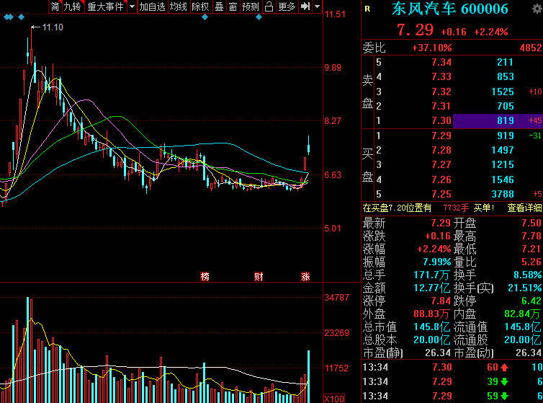Viewport: 543px width, 403px height.
Task: Click 委比 value +37.10%
Action: tap(432, 48)
